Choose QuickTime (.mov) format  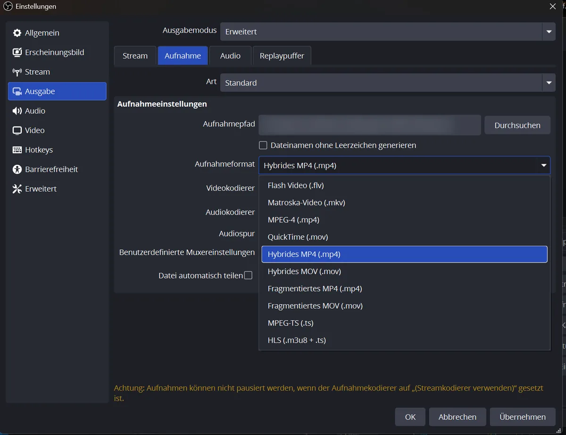point(404,237)
